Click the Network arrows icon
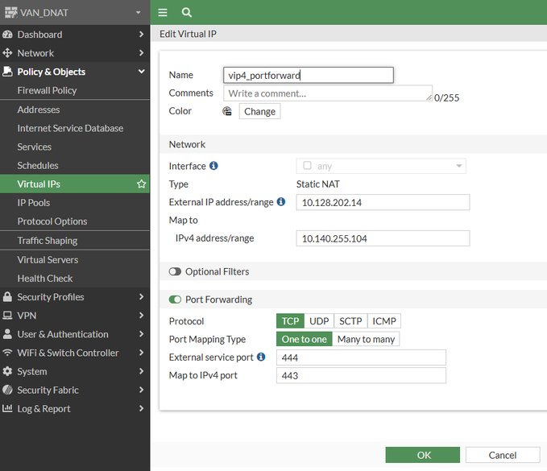The width and height of the screenshot is (547, 471). (x=7, y=53)
